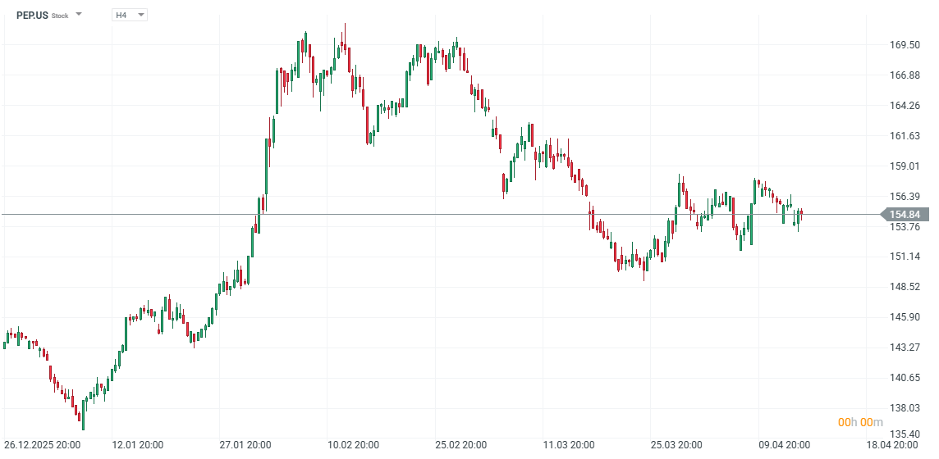Click the 27.01 20:00 date label
The height and width of the screenshot is (459, 939).
coord(245,445)
